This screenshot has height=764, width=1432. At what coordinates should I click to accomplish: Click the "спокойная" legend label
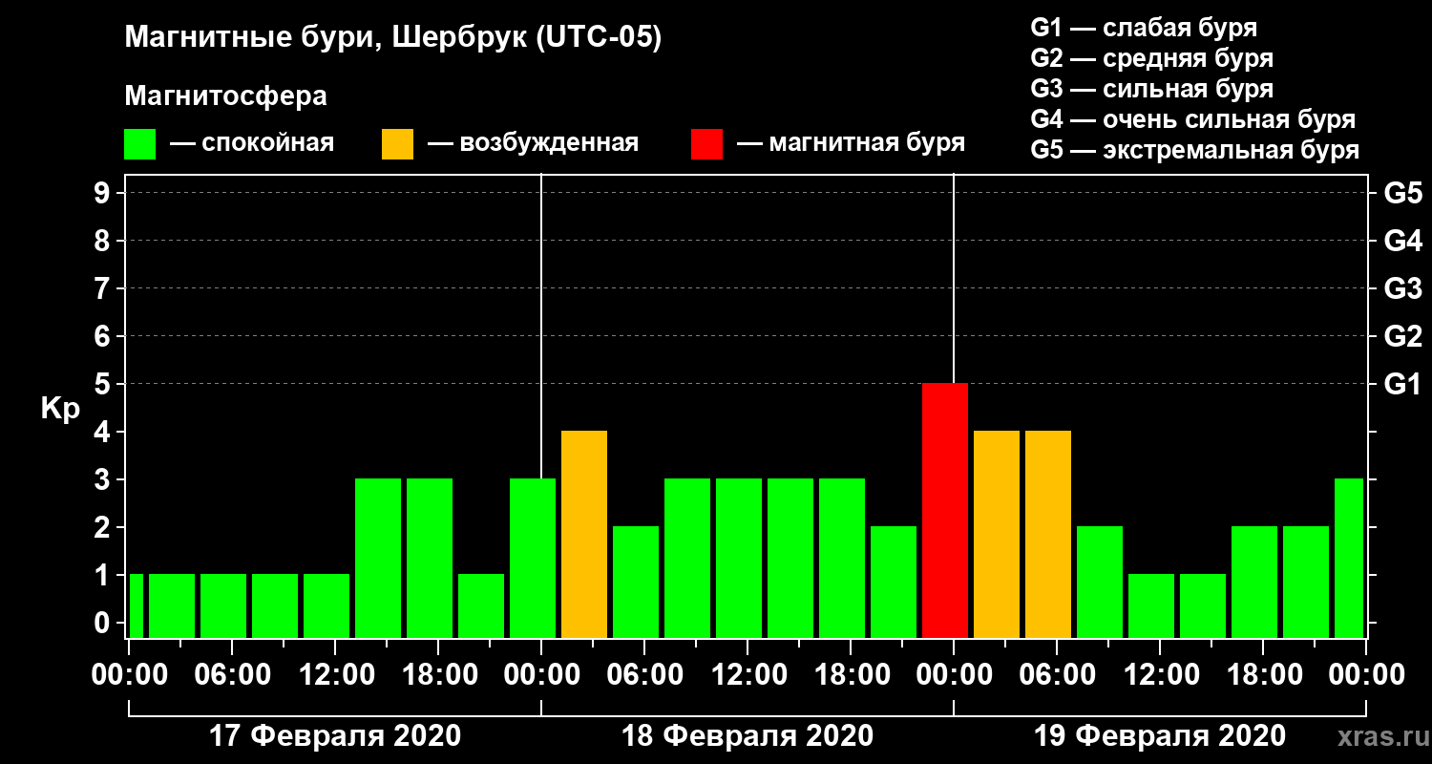[267, 143]
